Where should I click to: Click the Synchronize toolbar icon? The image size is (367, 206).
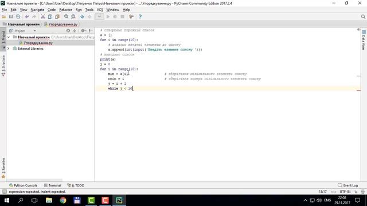pos(18,17)
